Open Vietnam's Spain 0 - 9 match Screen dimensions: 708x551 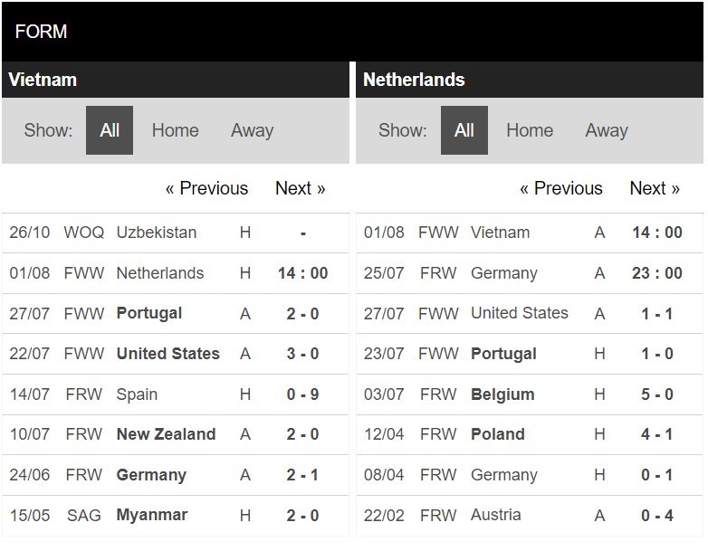click(x=176, y=394)
